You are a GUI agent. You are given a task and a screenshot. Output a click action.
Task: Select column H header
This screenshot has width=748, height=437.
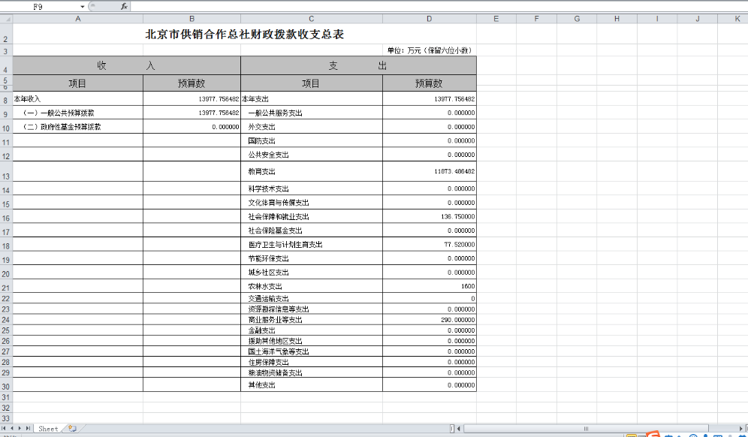coord(617,19)
